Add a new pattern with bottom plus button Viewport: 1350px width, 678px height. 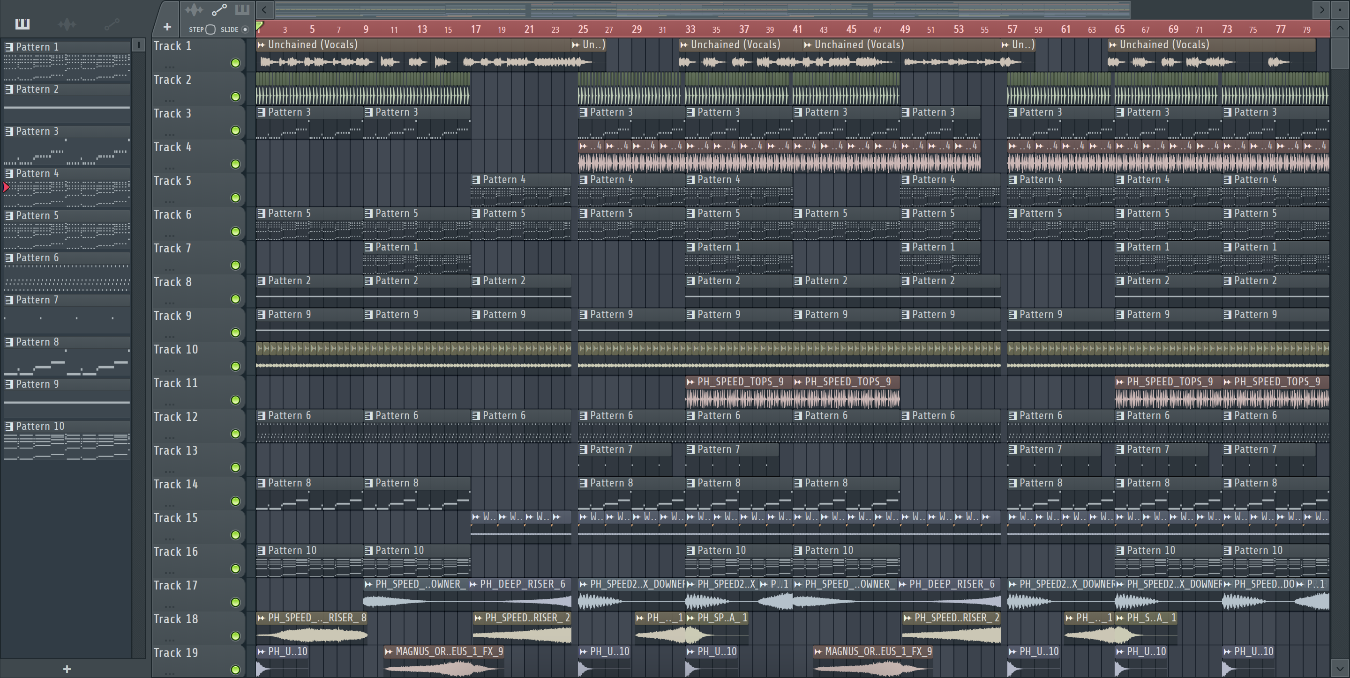[67, 669]
